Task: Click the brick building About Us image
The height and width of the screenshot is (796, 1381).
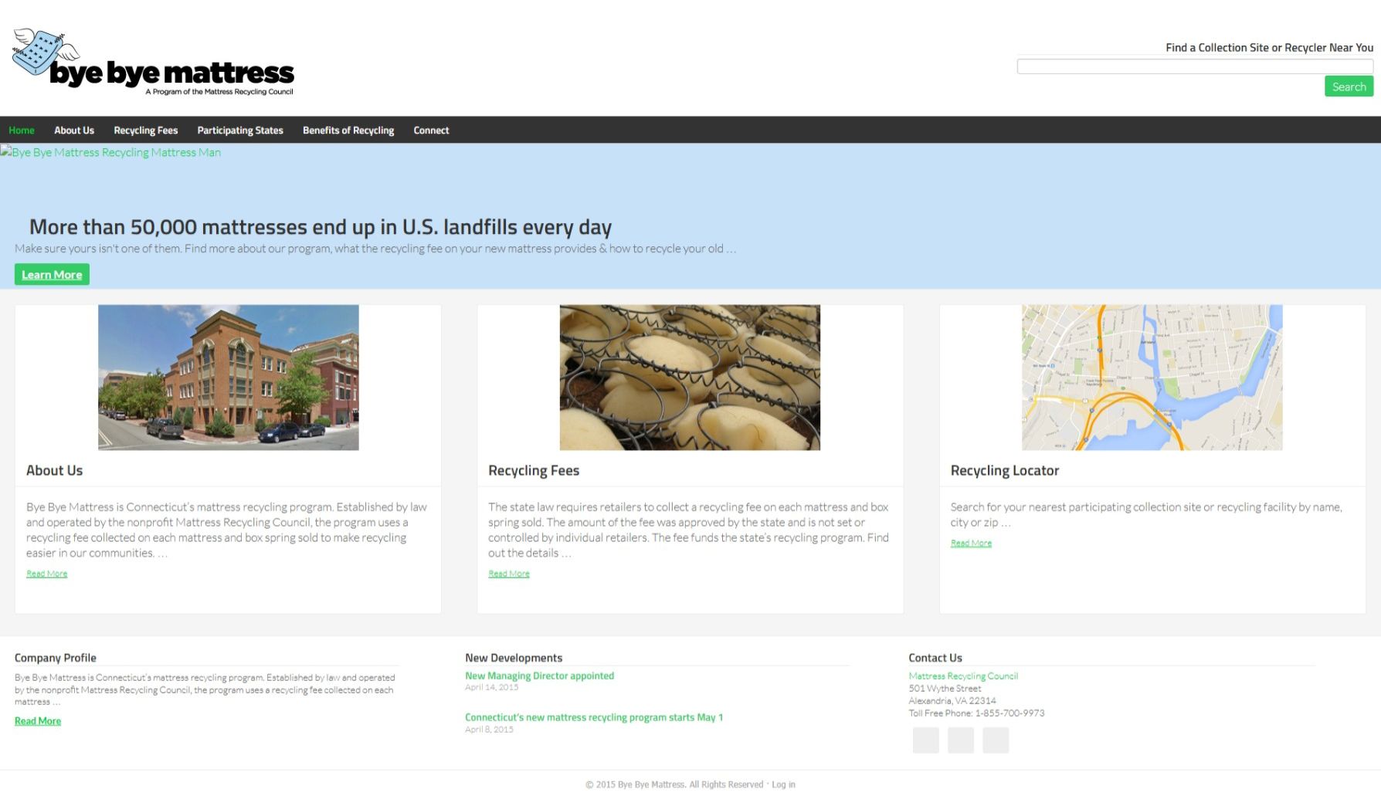Action: (x=229, y=378)
